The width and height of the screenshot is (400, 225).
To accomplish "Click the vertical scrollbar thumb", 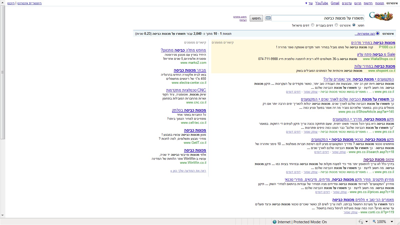I will point(2,72).
